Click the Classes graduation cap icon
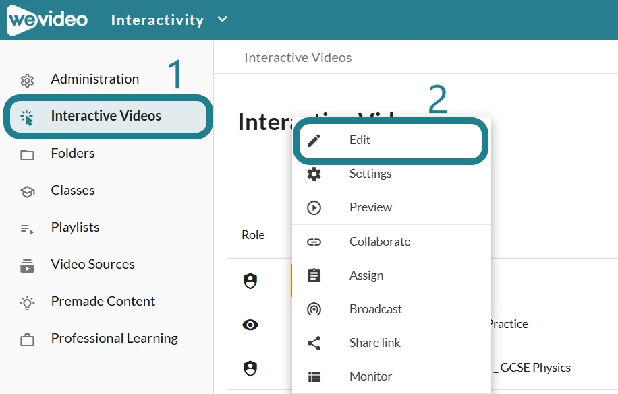 27,192
